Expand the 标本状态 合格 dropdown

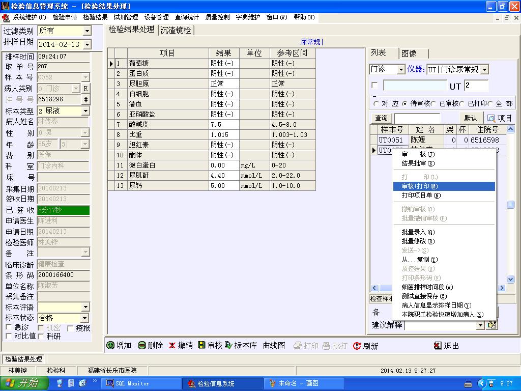[x=85, y=318]
